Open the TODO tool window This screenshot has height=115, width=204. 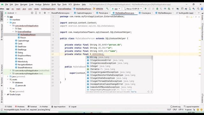pyautogui.click(x=8, y=106)
